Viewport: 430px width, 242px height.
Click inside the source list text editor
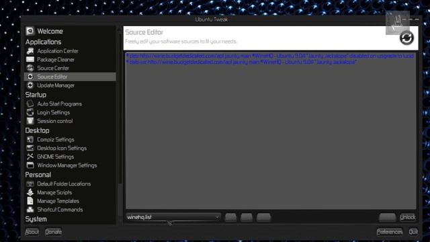(271, 131)
